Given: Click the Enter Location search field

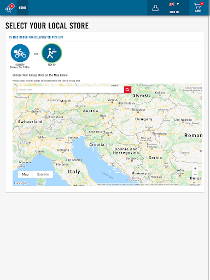Looking at the screenshot, I should [x=71, y=90].
